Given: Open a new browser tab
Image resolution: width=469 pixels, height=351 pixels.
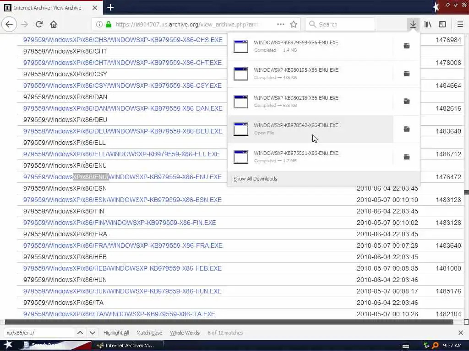Looking at the screenshot, I should [x=110, y=7].
